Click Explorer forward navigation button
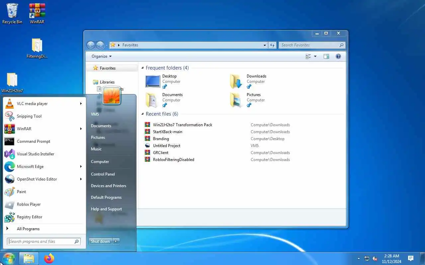Screen dimensions: 425x265 click(100, 45)
